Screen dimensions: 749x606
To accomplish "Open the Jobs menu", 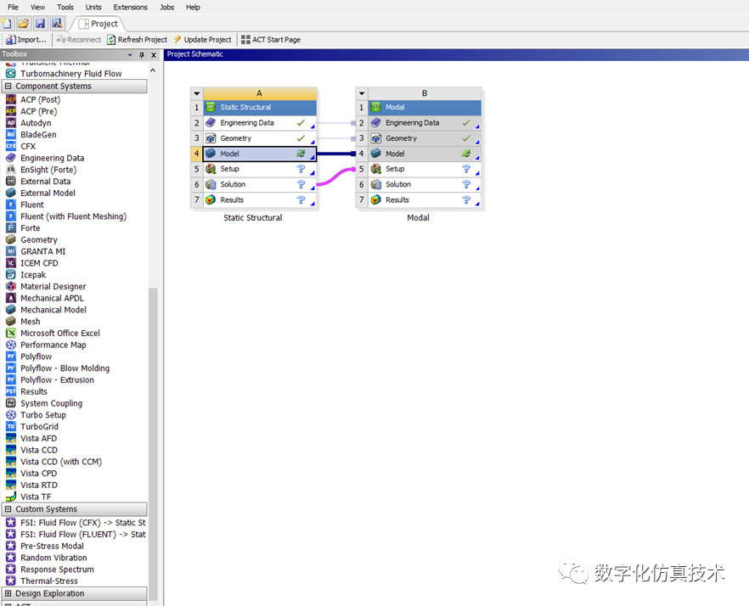I will coord(167,7).
